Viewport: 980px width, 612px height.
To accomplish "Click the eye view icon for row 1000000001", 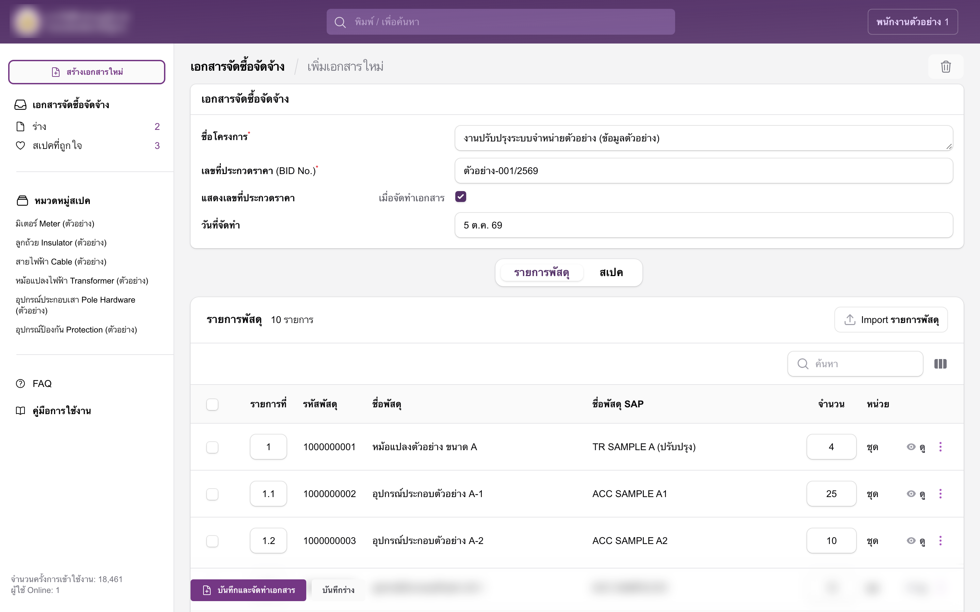I will tap(911, 447).
